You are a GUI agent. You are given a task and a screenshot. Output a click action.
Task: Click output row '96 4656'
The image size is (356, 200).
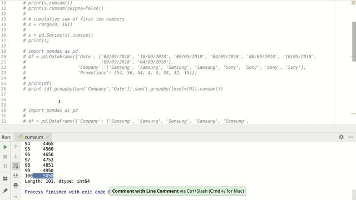pyautogui.click(x=39, y=154)
